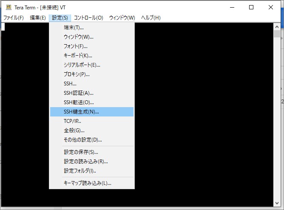Select SSH鍵生成(N)... highlighted entry

coord(92,112)
